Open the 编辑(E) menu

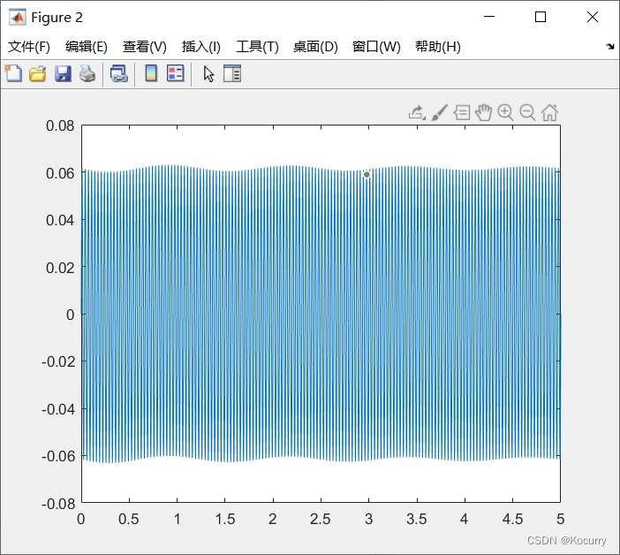(87, 47)
